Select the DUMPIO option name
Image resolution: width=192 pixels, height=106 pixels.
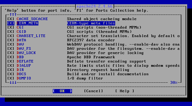pyautogui.click(x=24, y=78)
